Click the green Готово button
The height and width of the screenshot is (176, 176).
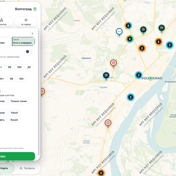point(17,156)
